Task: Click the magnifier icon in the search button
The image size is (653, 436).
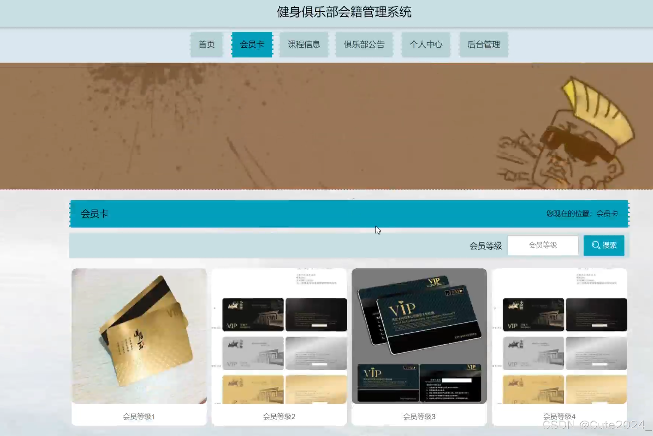Action: pyautogui.click(x=595, y=245)
